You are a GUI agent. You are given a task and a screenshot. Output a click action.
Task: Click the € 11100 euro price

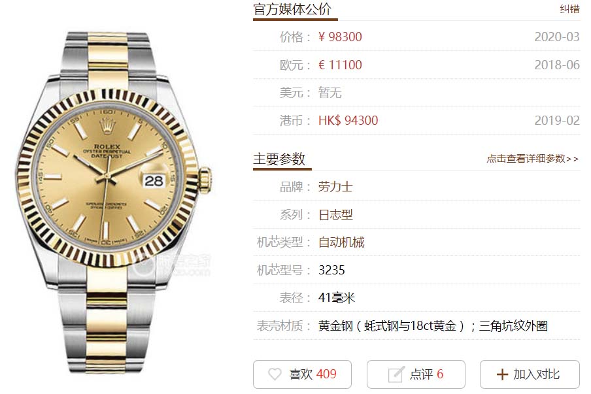coord(340,65)
